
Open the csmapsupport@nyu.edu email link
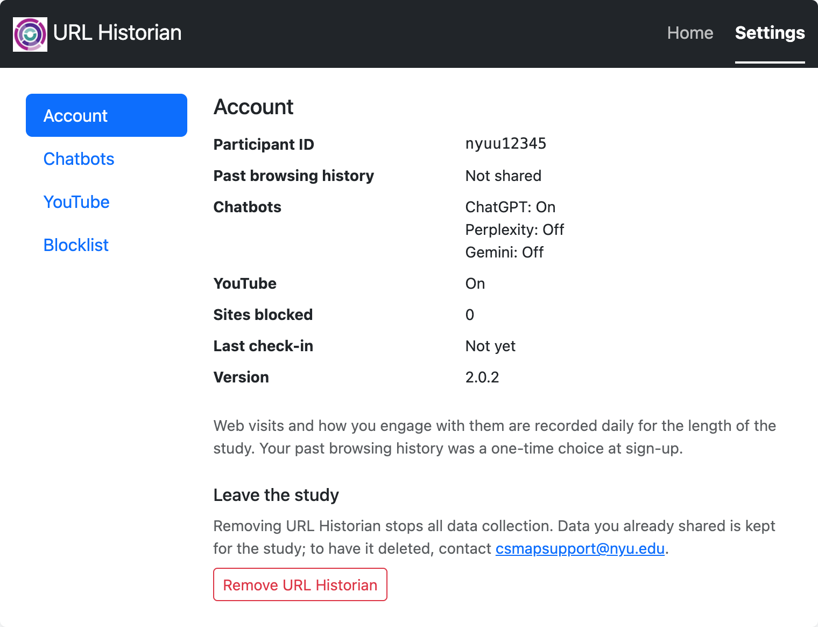pyautogui.click(x=580, y=548)
